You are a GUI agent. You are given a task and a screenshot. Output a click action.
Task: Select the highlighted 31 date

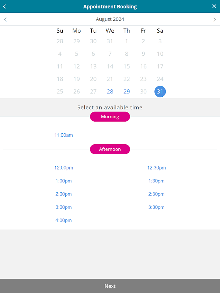tap(160, 92)
